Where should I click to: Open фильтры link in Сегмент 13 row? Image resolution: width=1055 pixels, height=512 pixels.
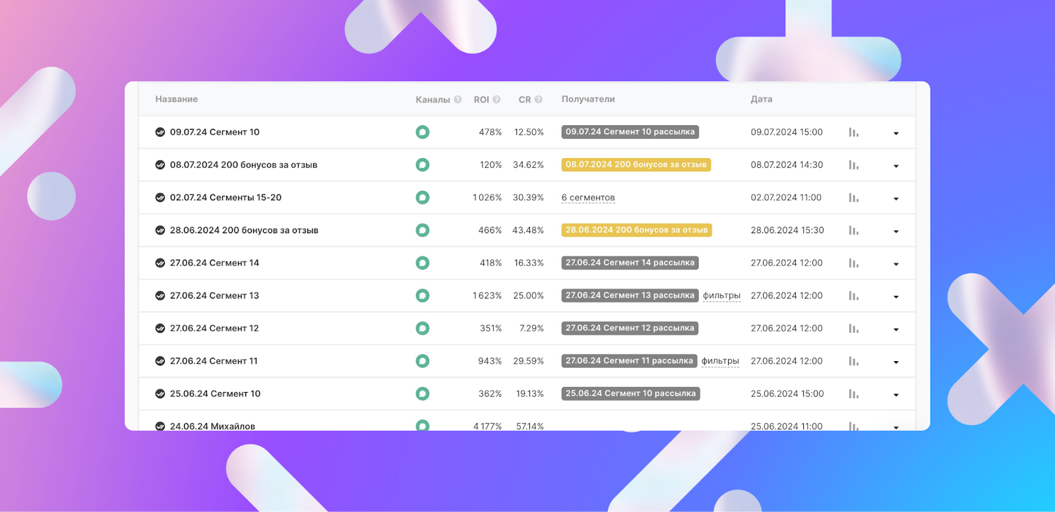[x=721, y=296]
